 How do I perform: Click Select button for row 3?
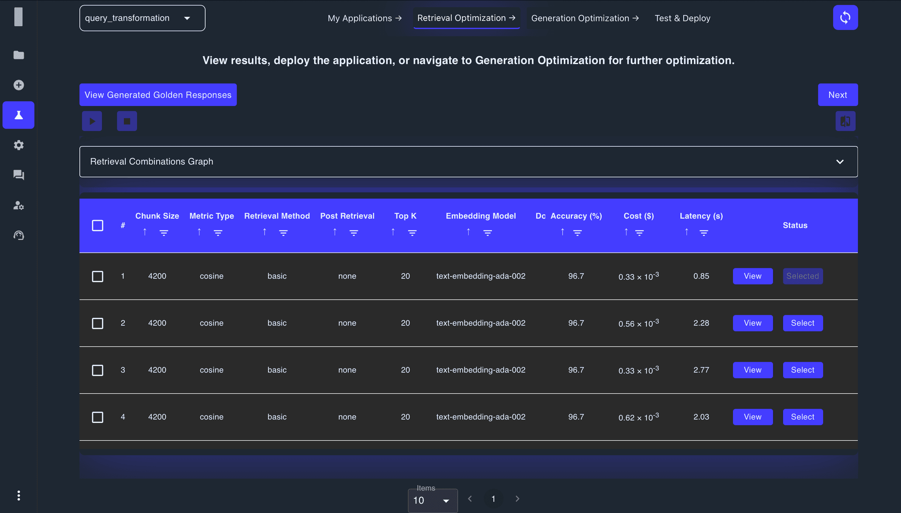[x=802, y=370]
